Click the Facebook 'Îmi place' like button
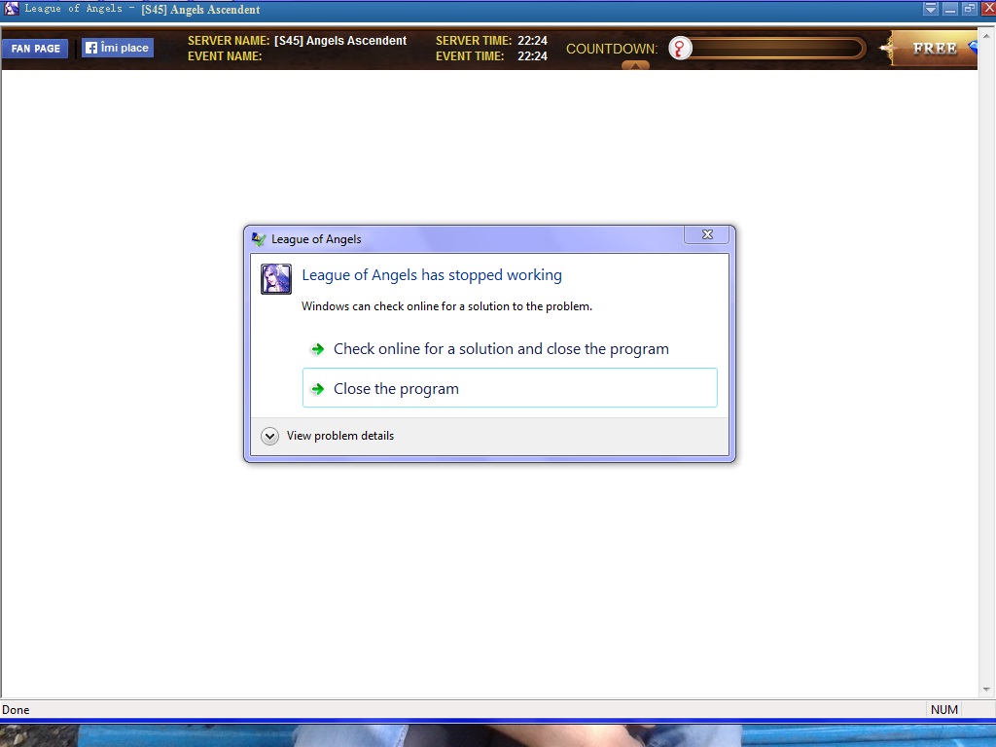This screenshot has width=996, height=747. (118, 48)
